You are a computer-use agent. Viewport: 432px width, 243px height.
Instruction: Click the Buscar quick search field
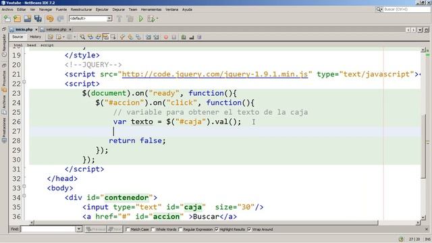(x=406, y=9)
